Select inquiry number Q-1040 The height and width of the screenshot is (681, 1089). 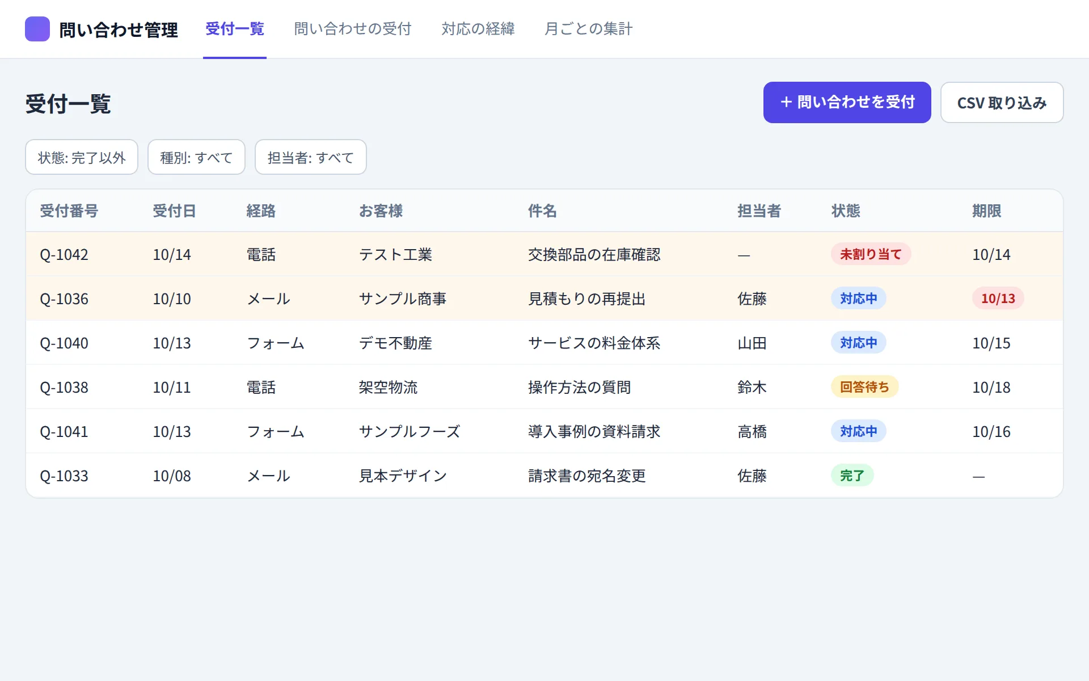[x=64, y=343]
